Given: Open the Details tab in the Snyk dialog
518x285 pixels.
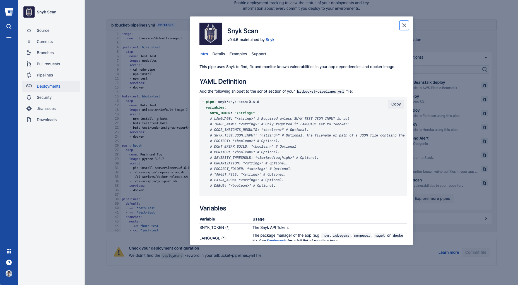Looking at the screenshot, I should 218,54.
